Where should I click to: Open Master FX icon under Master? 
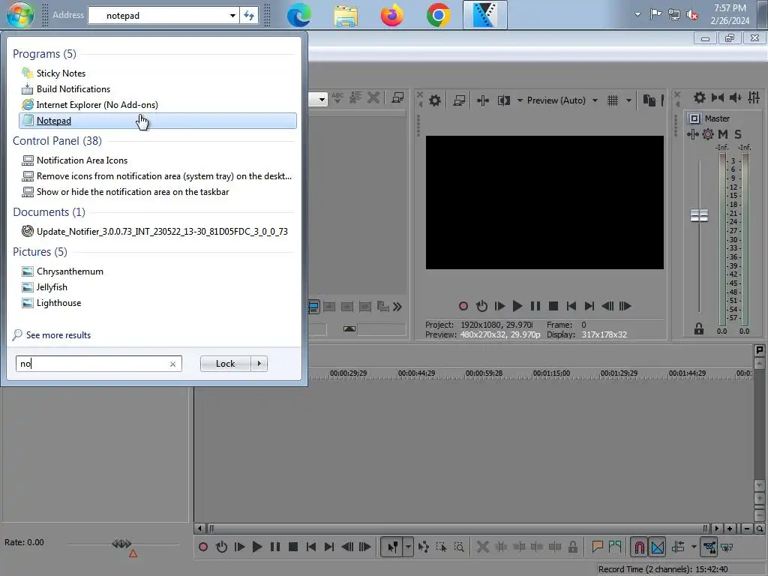pos(692,134)
